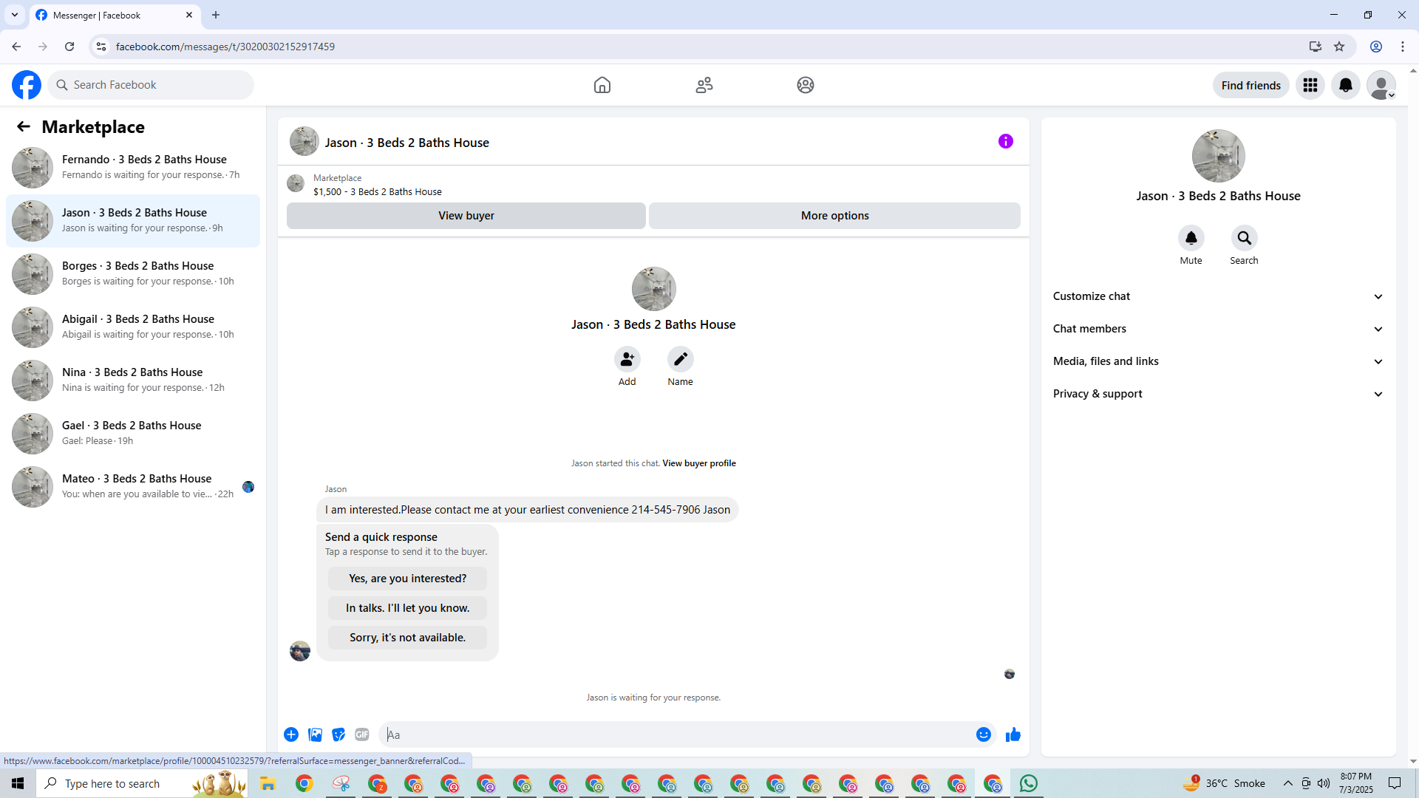Image resolution: width=1419 pixels, height=798 pixels.
Task: Click the pencil Name icon
Action: [x=680, y=359]
